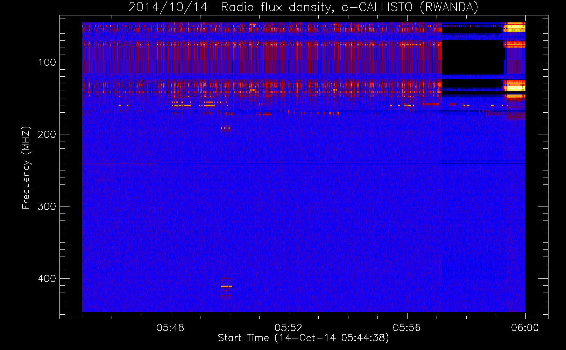This screenshot has width=566, height=350.
Task: Click the 'Frequency (MHZ)' axis label
Action: tap(26, 168)
